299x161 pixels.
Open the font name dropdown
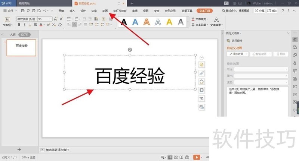(x=36, y=19)
